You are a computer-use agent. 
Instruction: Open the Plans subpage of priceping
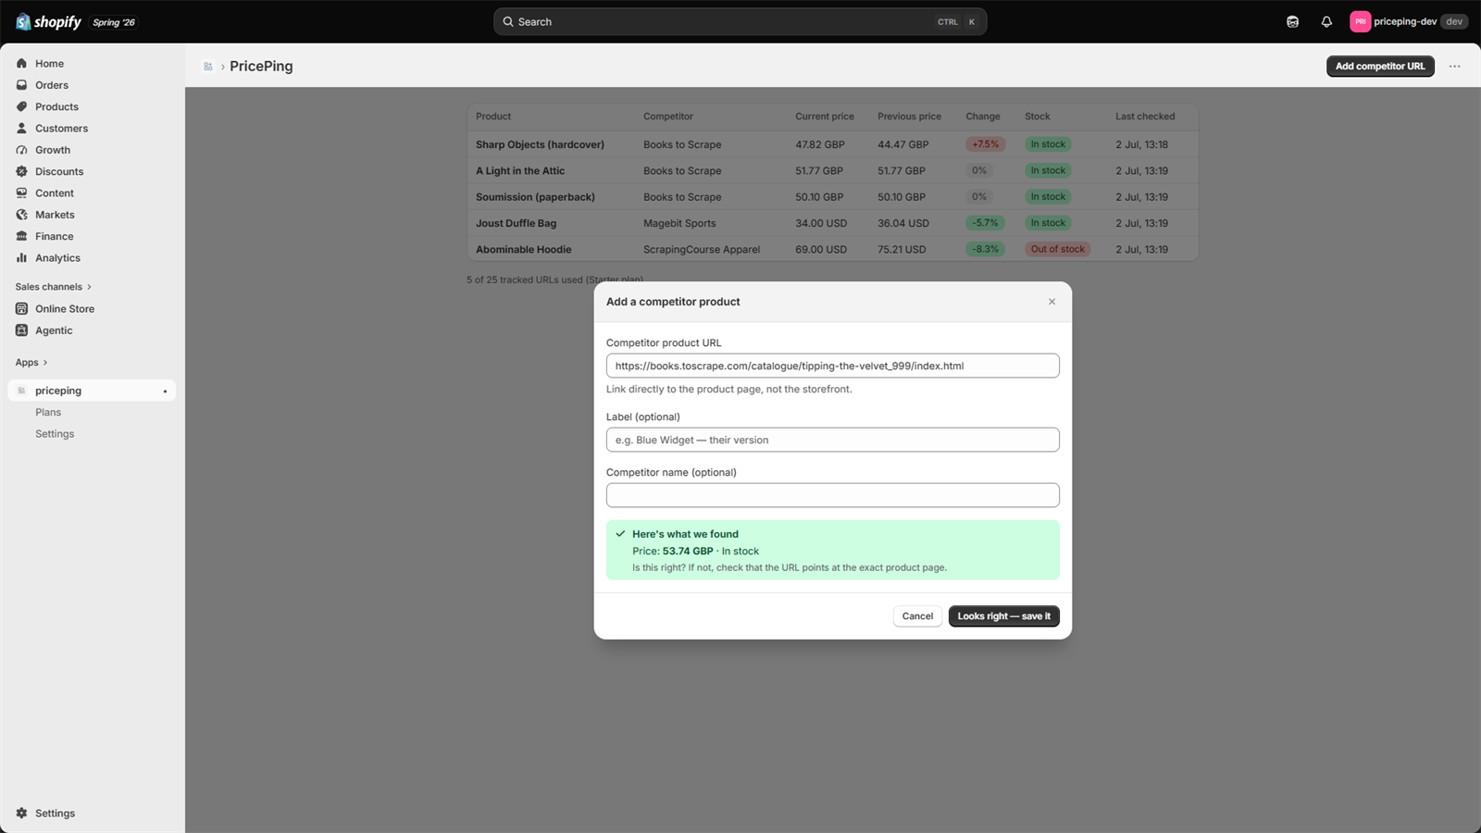48,413
